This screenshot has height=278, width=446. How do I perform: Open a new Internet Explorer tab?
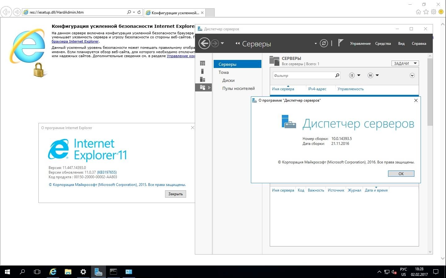point(210,13)
